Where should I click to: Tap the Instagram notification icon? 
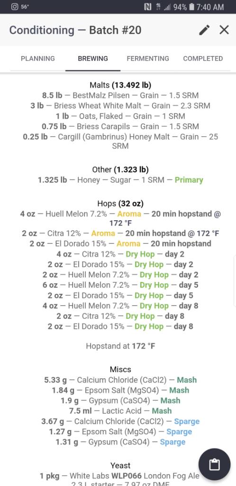click(15, 7)
